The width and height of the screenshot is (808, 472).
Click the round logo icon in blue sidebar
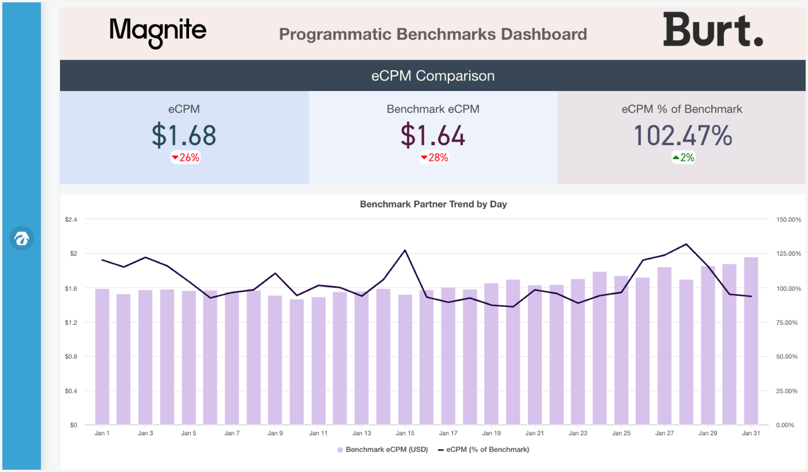pos(21,238)
